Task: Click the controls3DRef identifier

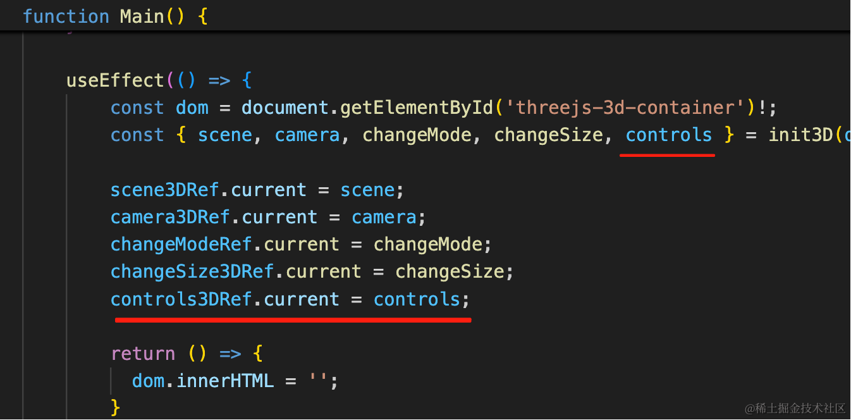Action: point(181,299)
